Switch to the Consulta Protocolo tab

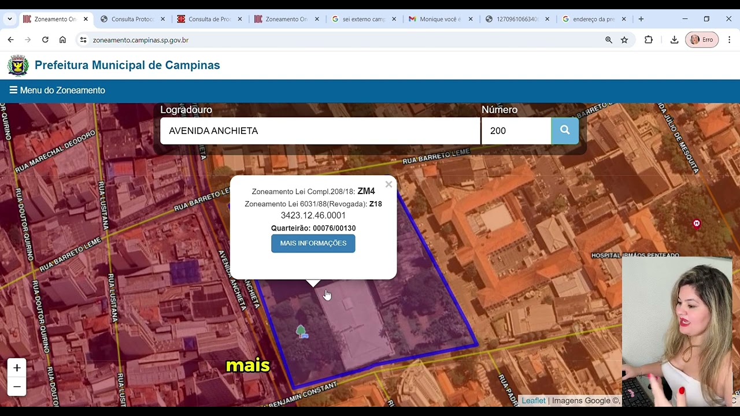tap(132, 19)
